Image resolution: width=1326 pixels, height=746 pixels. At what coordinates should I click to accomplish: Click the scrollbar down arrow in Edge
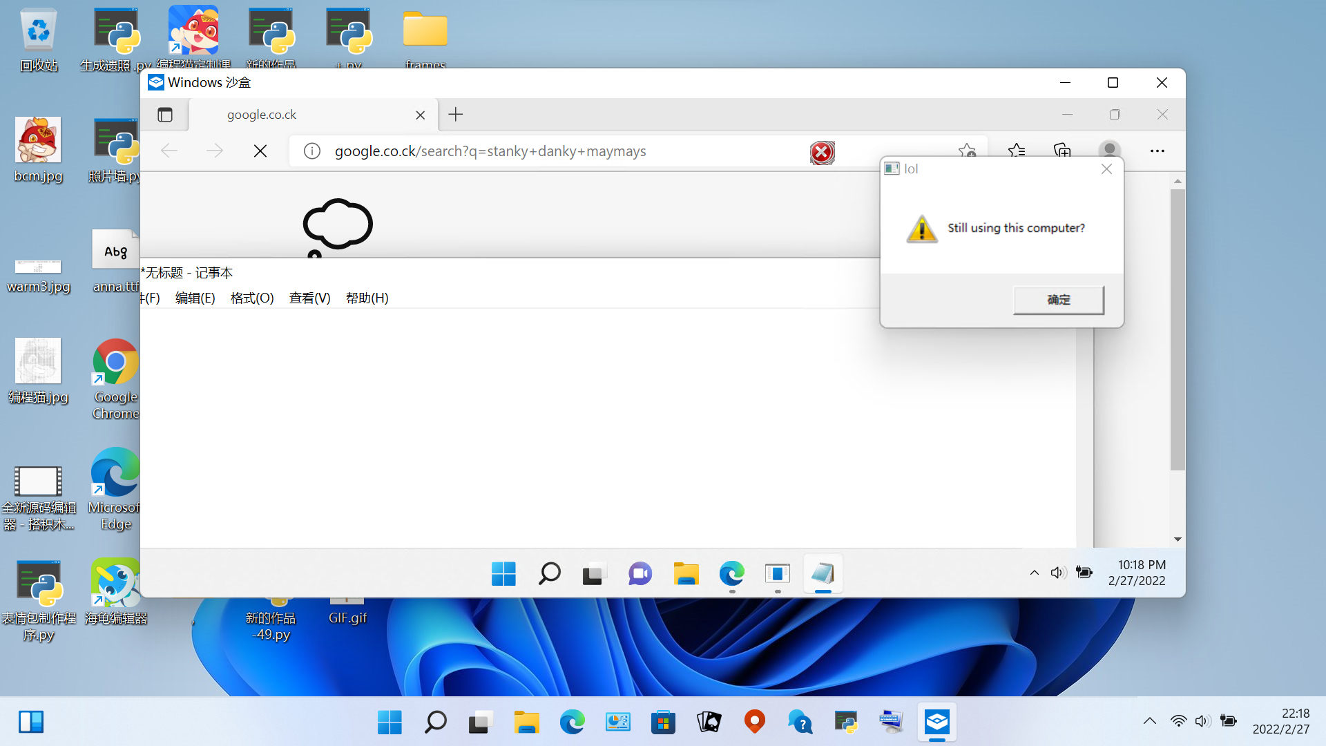point(1178,539)
